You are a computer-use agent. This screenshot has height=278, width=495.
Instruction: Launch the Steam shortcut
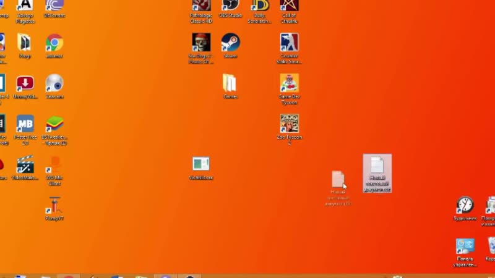tap(230, 46)
